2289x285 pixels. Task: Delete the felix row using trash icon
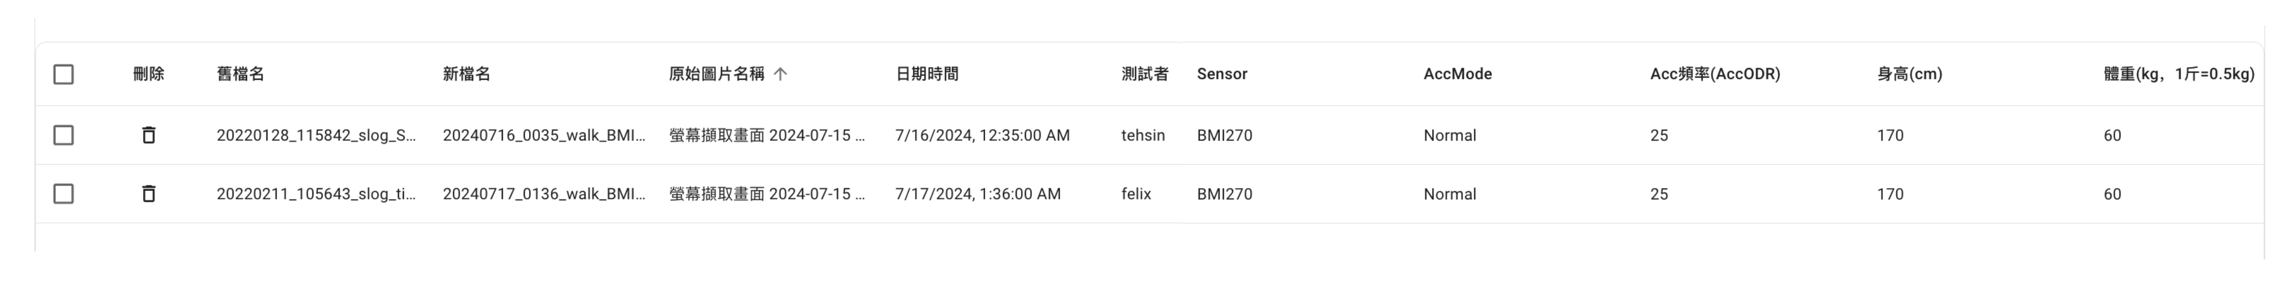149,194
